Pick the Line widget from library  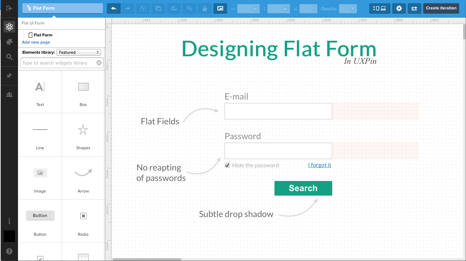(40, 135)
